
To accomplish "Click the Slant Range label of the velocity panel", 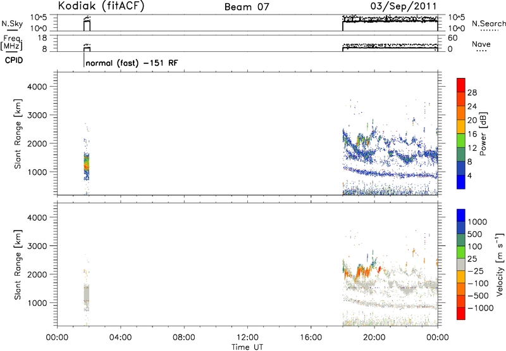I will pos(18,265).
